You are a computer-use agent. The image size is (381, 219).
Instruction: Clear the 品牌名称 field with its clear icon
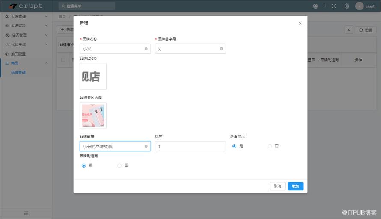pyautogui.click(x=146, y=49)
